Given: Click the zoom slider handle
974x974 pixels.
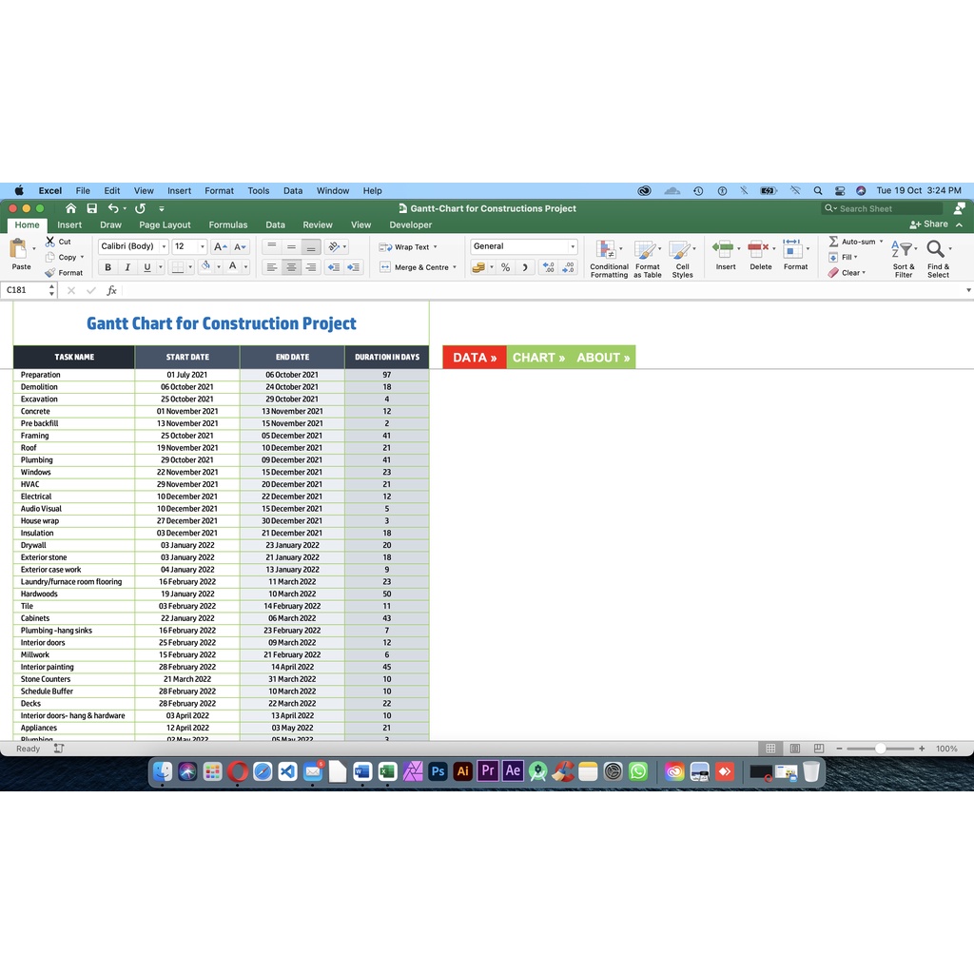Looking at the screenshot, I should point(880,749).
